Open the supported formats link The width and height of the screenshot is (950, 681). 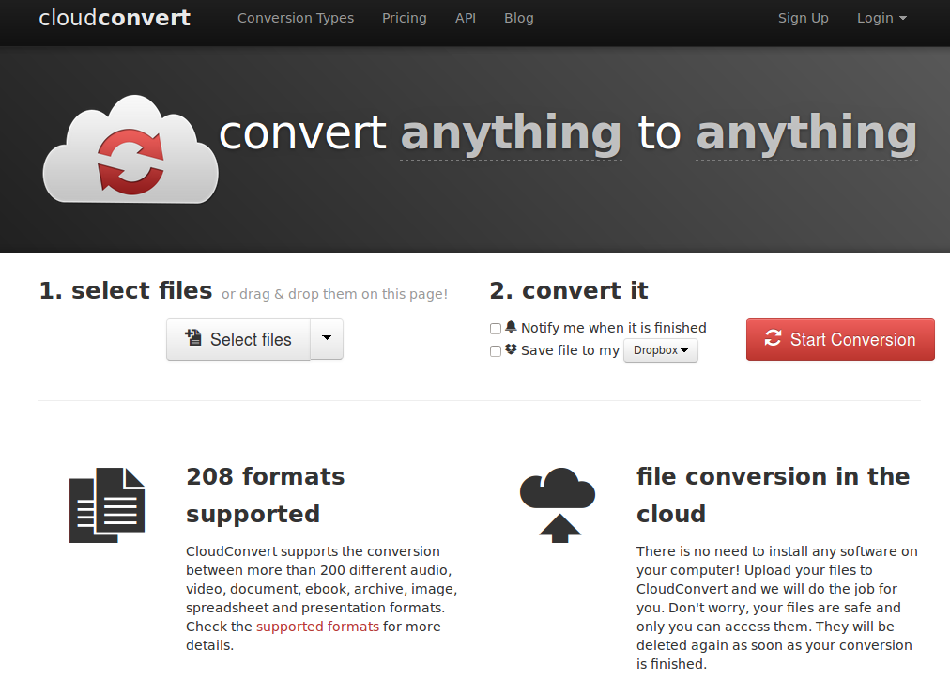[x=317, y=627]
